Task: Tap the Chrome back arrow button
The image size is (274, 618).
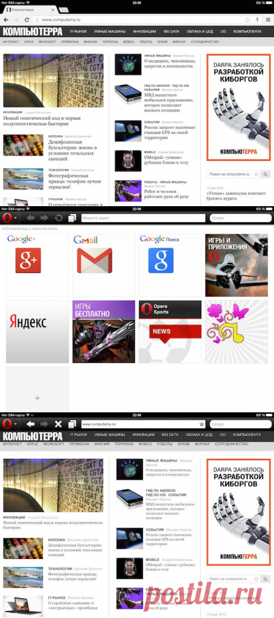Action: pos(7,19)
